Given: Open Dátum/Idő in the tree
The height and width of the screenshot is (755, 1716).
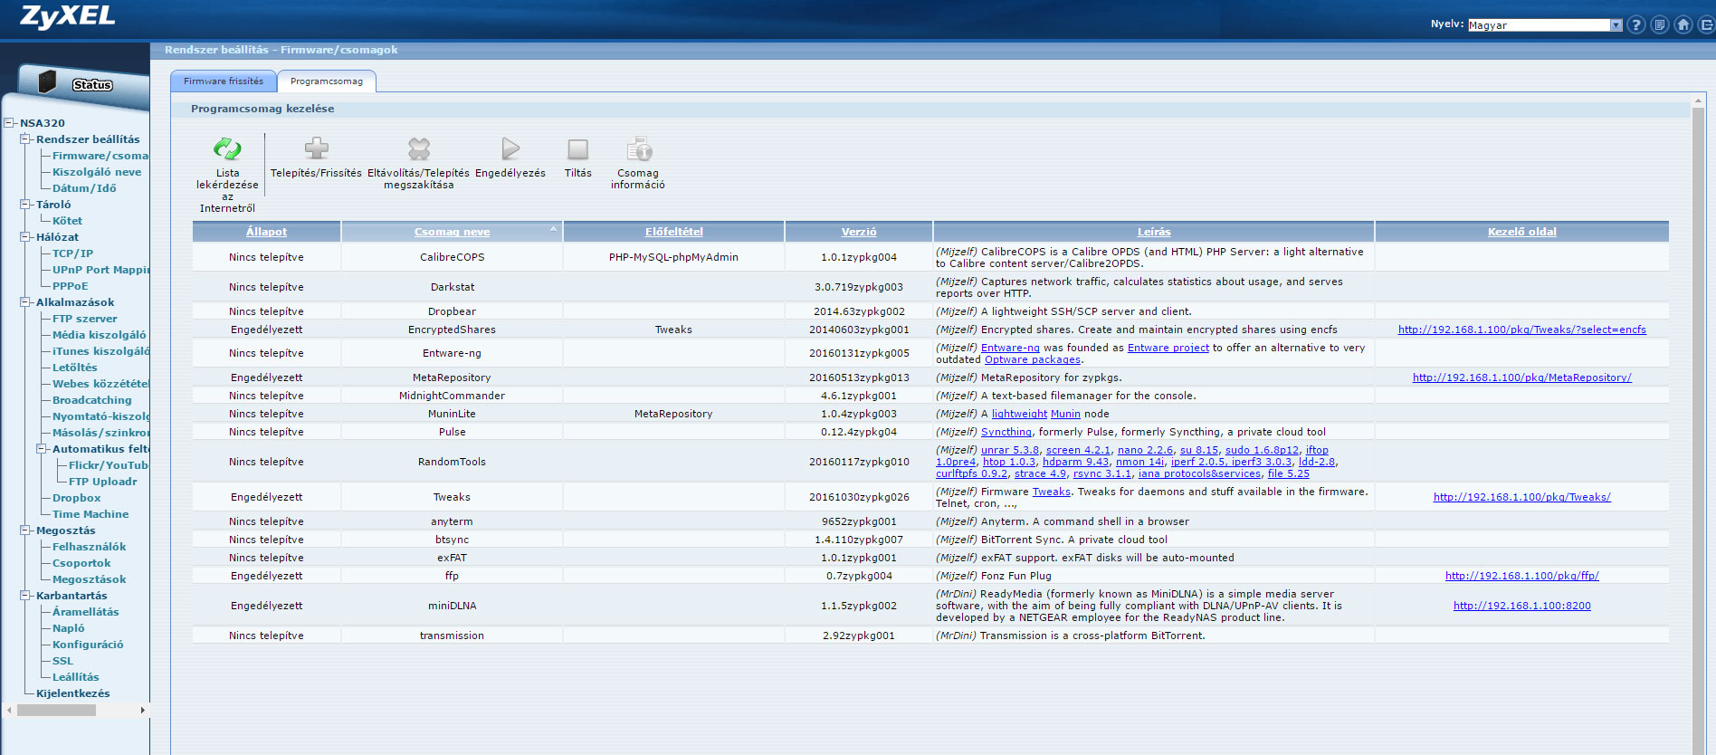Looking at the screenshot, I should point(84,188).
